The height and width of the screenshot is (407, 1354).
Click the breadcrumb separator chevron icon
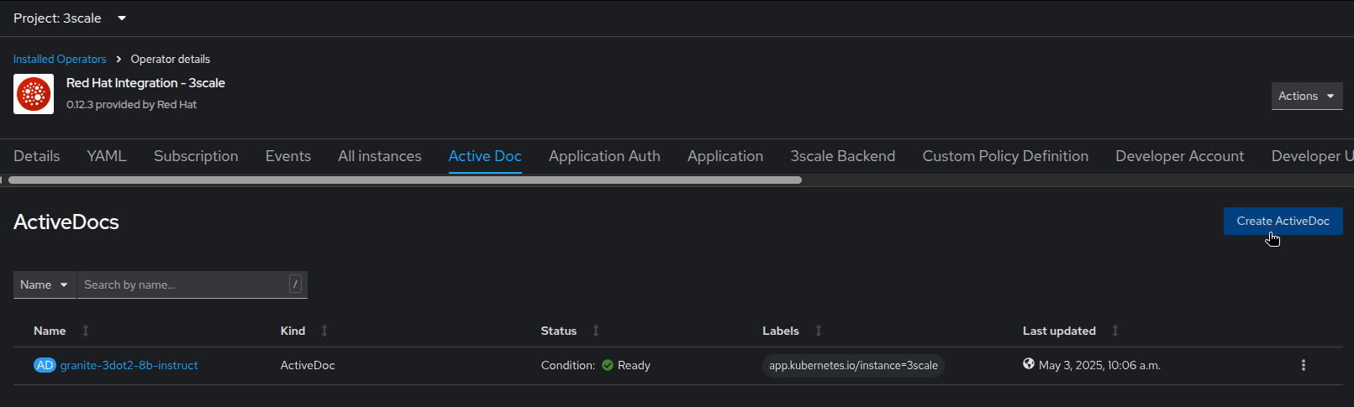[x=119, y=60]
